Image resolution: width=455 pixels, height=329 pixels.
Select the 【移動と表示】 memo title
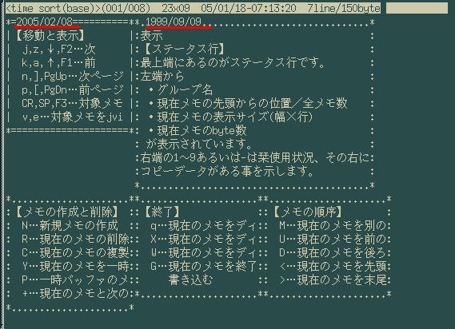[50, 36]
